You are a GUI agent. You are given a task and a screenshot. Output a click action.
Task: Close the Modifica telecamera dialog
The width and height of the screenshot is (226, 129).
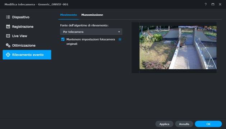pos(220,4)
